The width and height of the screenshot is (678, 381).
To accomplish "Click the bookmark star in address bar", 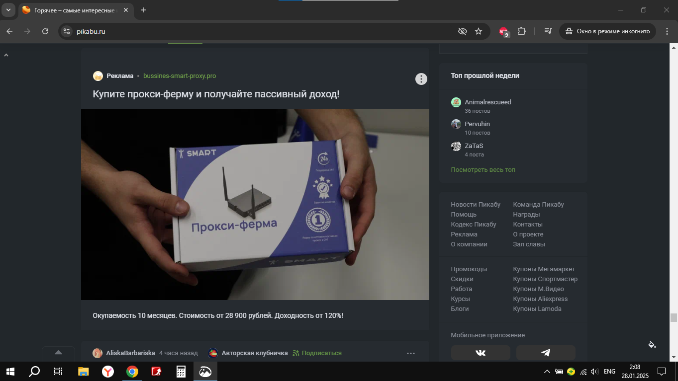I will click(x=479, y=31).
